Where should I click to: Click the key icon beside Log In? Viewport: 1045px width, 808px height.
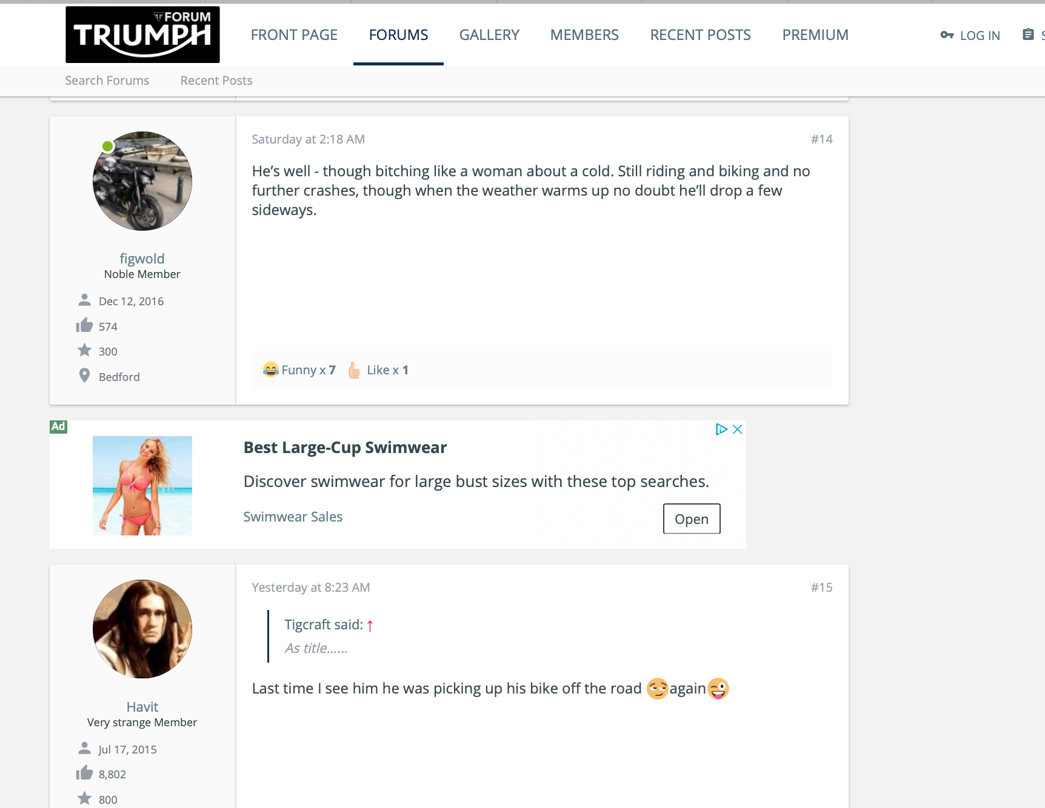(x=947, y=35)
